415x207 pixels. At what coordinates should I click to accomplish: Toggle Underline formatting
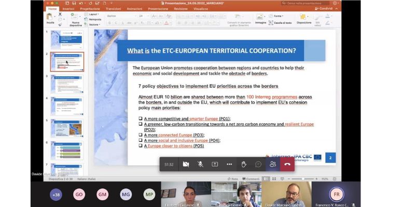click(x=122, y=23)
